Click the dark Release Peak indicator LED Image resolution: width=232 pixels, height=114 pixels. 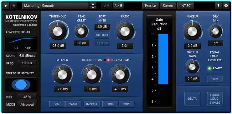click(x=105, y=60)
